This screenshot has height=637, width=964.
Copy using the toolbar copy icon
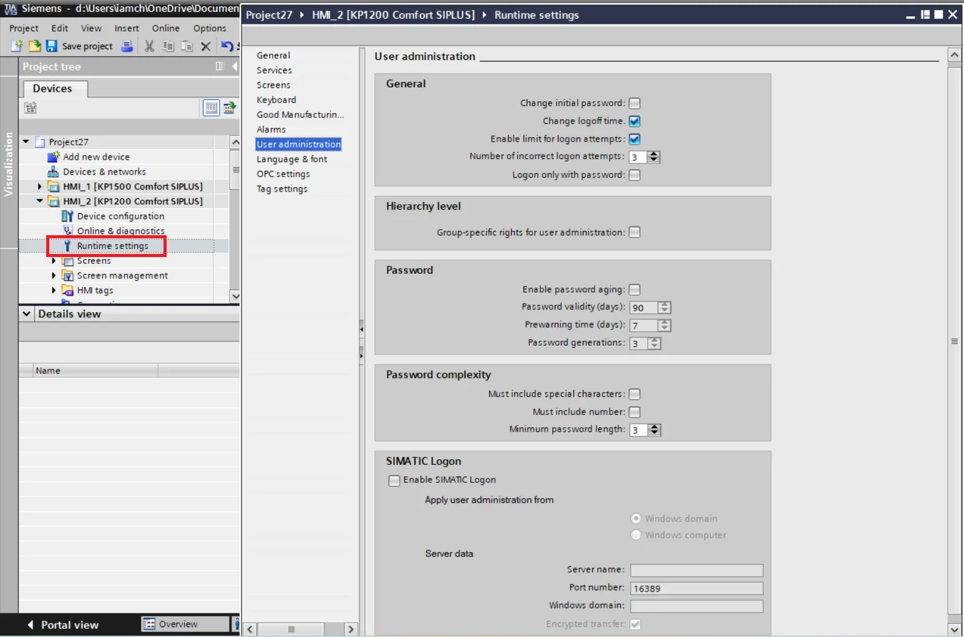pyautogui.click(x=168, y=46)
